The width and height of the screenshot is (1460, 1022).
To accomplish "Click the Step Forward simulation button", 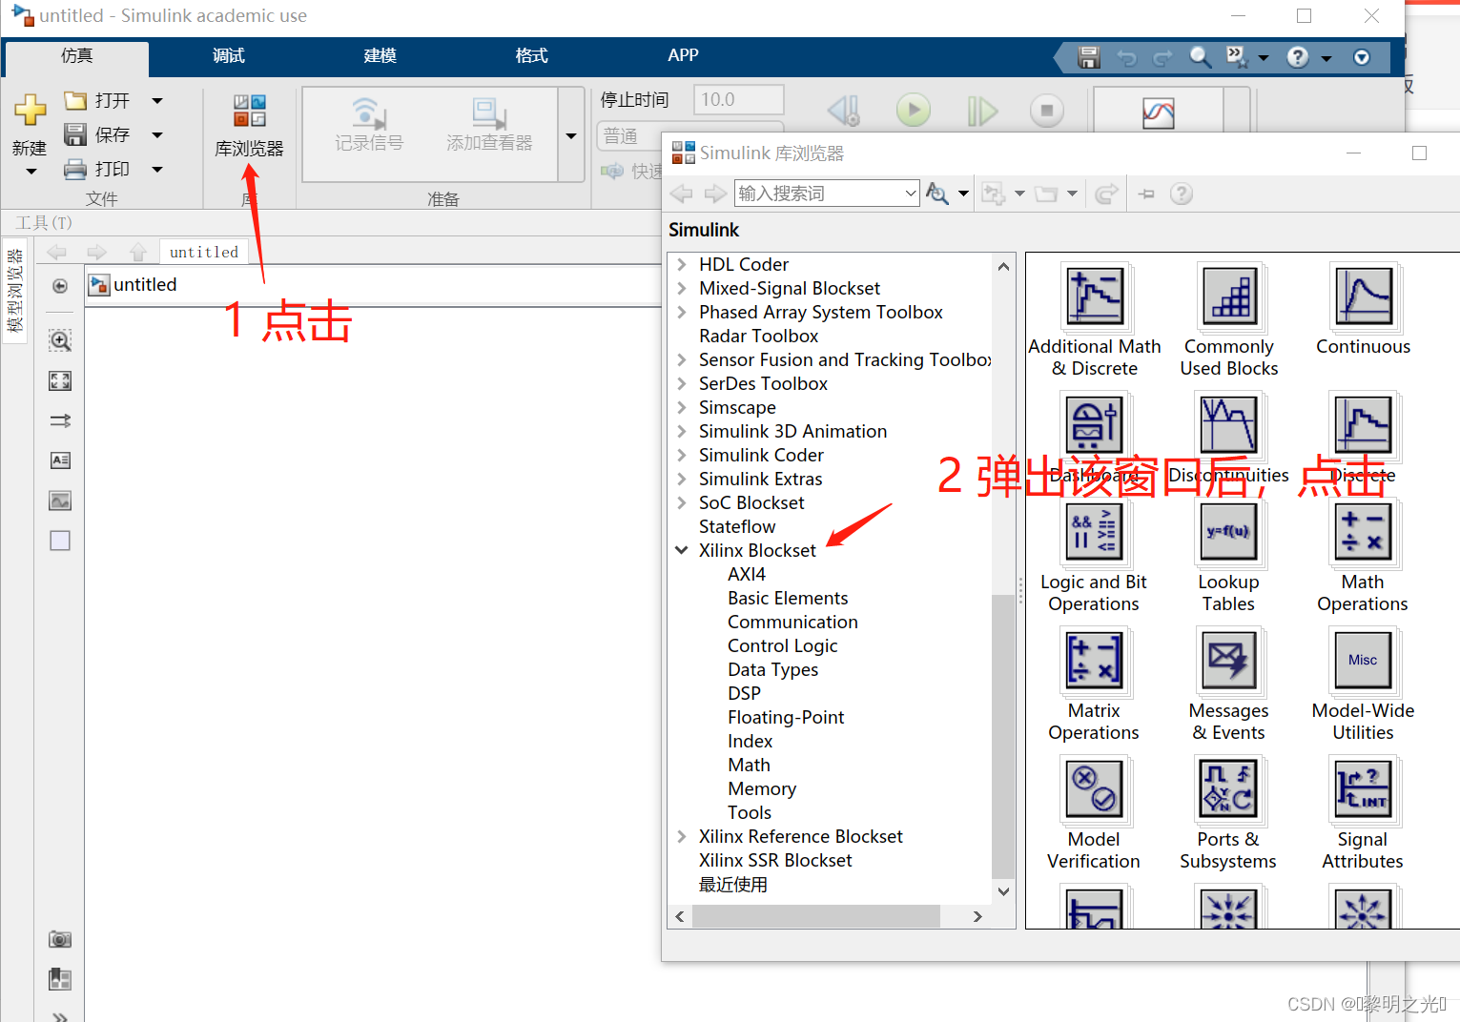I will (982, 111).
